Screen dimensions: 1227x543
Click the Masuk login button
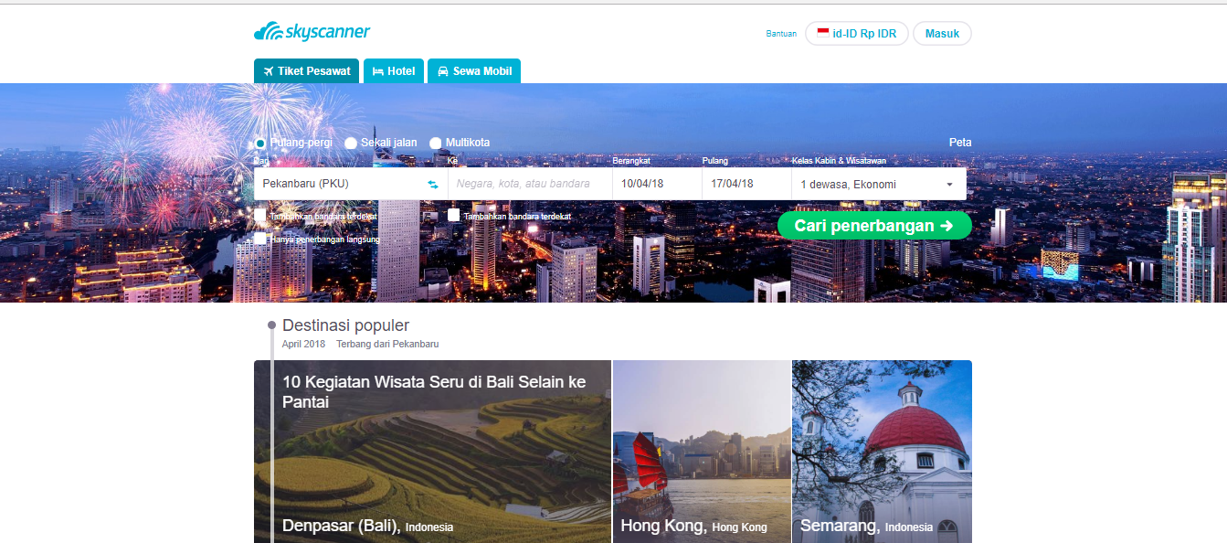coord(942,34)
